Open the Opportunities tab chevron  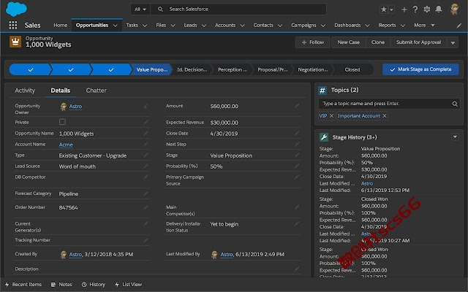pos(116,26)
